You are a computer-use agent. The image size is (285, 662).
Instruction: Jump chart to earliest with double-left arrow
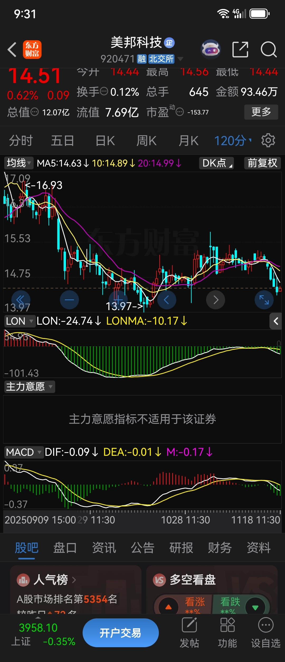(21, 300)
